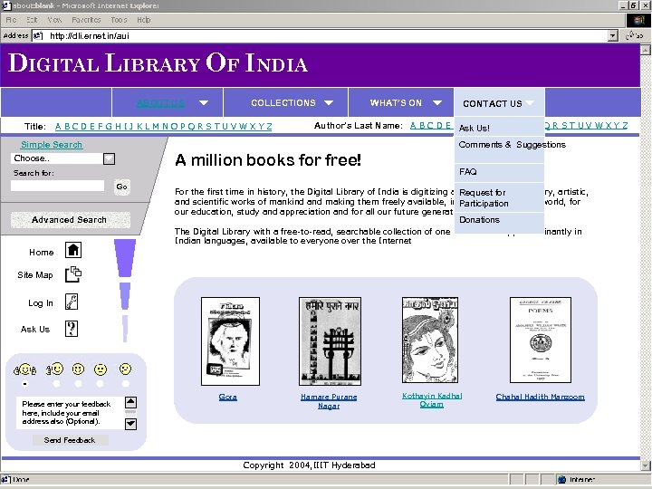Collapse the Contact Us dropdown arrow
The image size is (652, 489).
click(530, 102)
